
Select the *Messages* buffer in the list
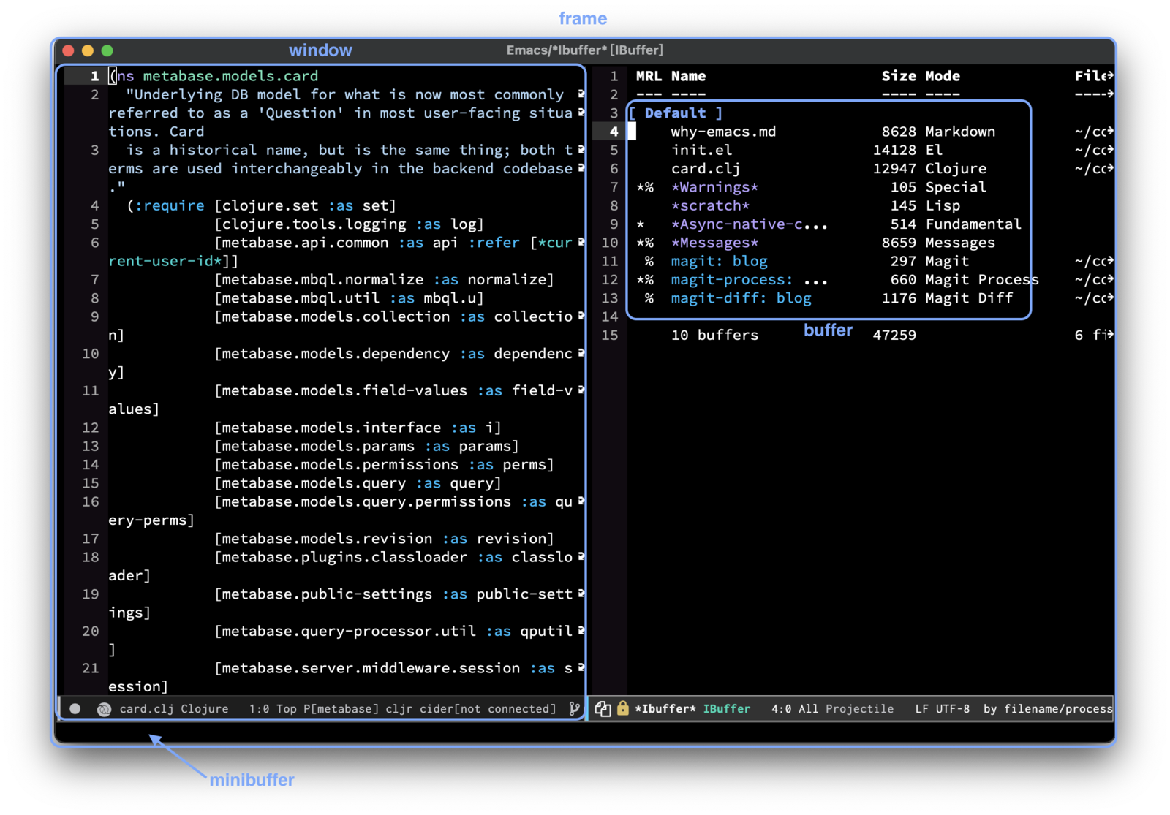pos(714,243)
